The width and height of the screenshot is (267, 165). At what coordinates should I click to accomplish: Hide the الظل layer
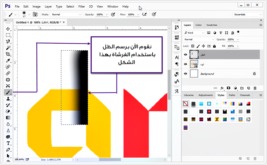click(x=186, y=55)
